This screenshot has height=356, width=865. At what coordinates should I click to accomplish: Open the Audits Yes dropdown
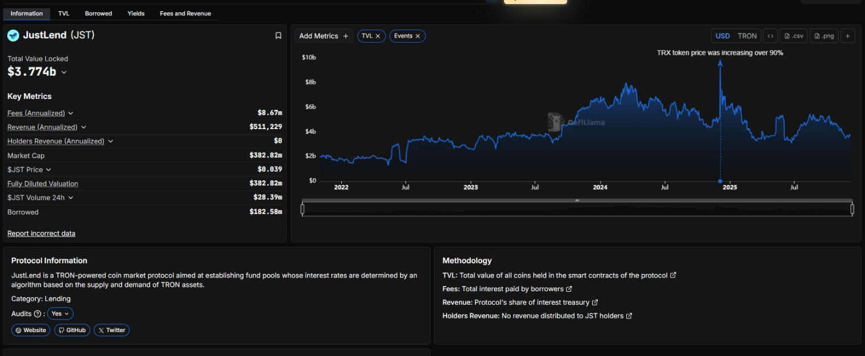click(x=60, y=313)
